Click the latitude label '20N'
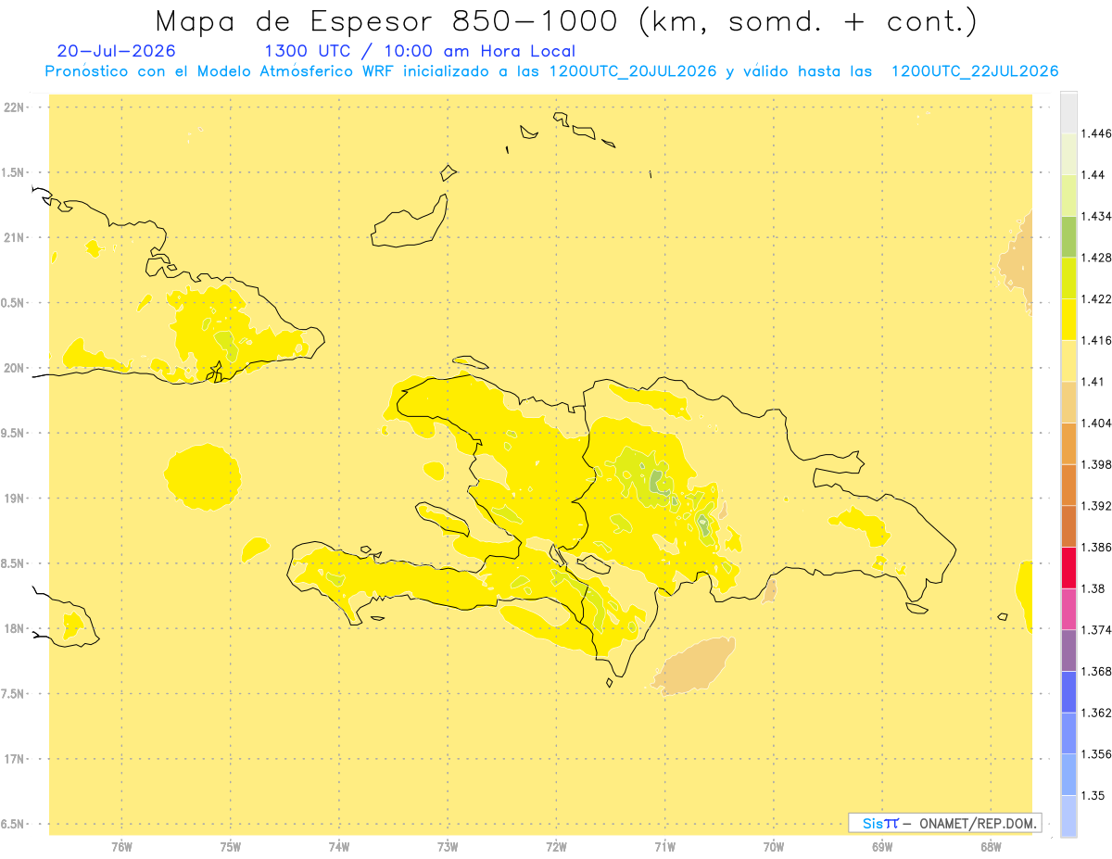The height and width of the screenshot is (859, 1112). (x=16, y=368)
